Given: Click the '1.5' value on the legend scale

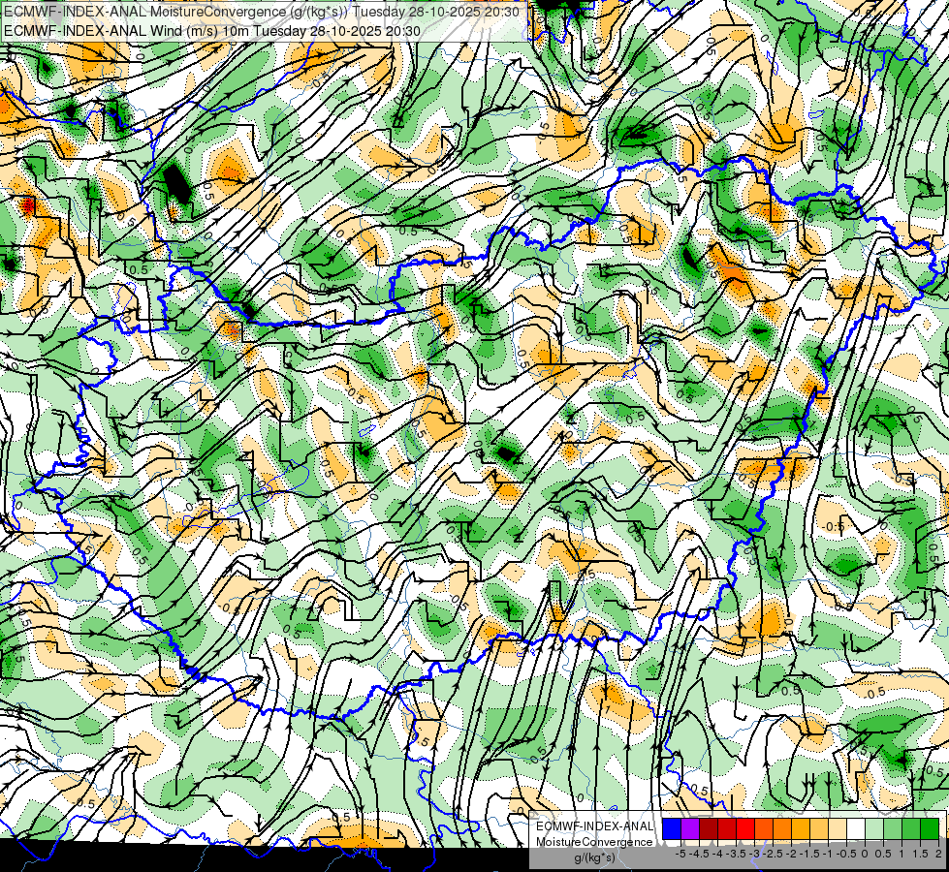Looking at the screenshot, I should [x=921, y=854].
